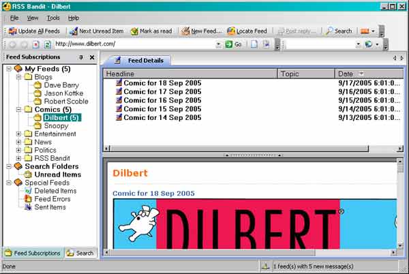Viewport: 409px width, 274px height.
Task: Collapse the Special Feeds node
Action: coord(9,183)
